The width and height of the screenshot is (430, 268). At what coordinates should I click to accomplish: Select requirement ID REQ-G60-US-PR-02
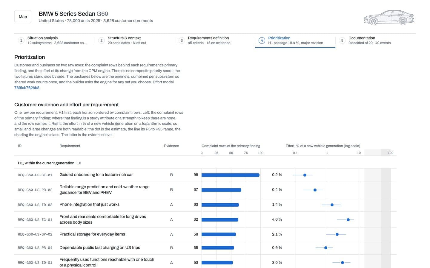point(35,190)
